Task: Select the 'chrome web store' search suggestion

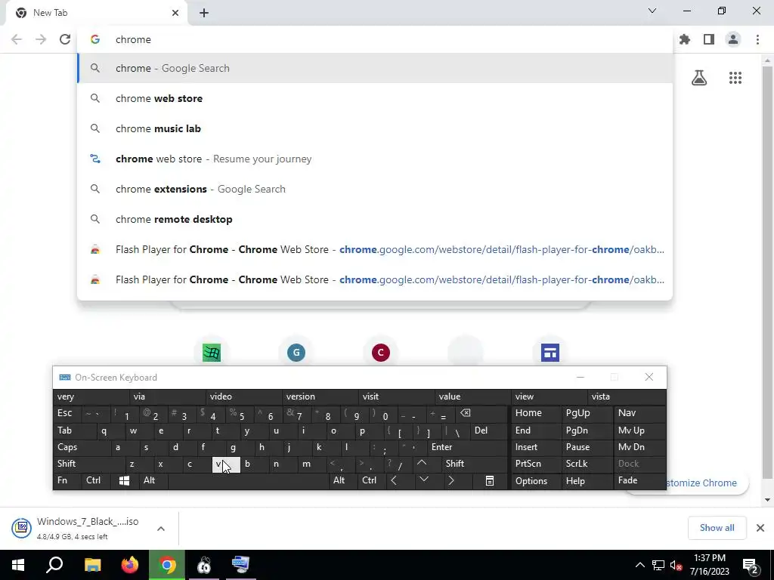Action: coord(375,98)
